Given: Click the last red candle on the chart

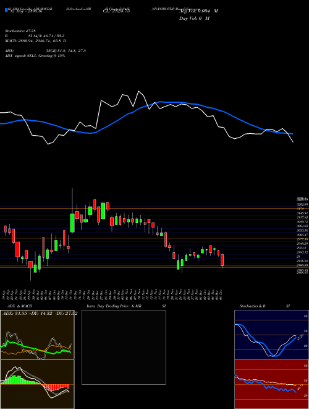Looking at the screenshot, I should [222, 260].
